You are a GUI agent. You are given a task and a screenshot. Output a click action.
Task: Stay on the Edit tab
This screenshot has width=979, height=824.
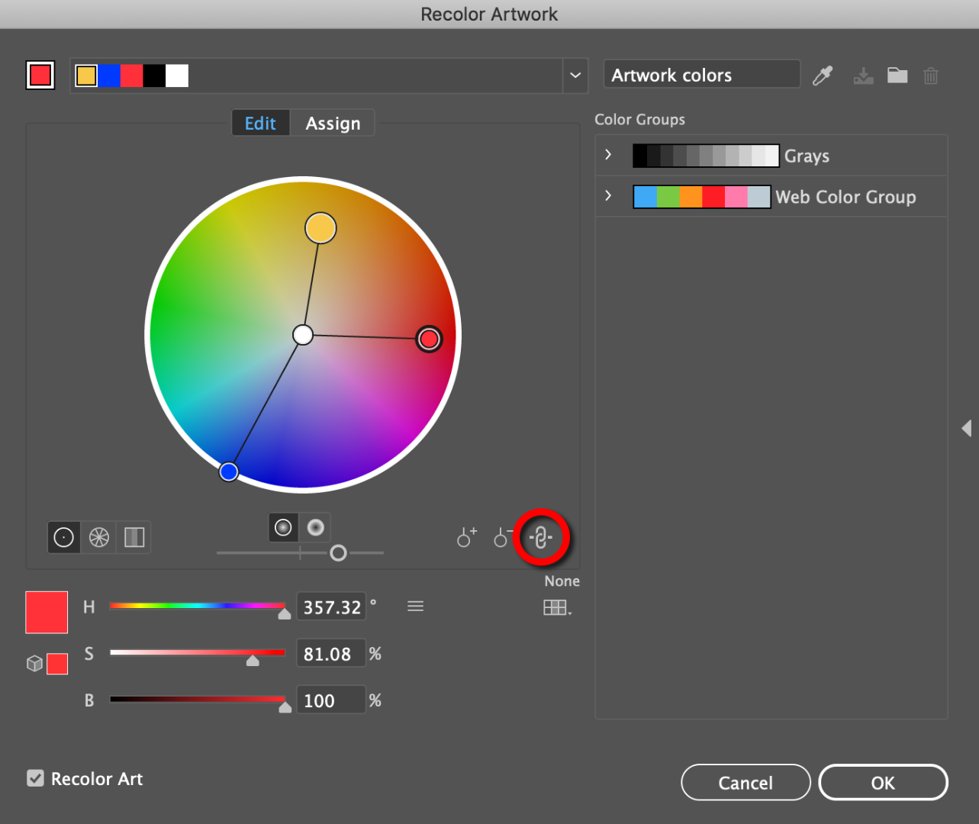[260, 123]
